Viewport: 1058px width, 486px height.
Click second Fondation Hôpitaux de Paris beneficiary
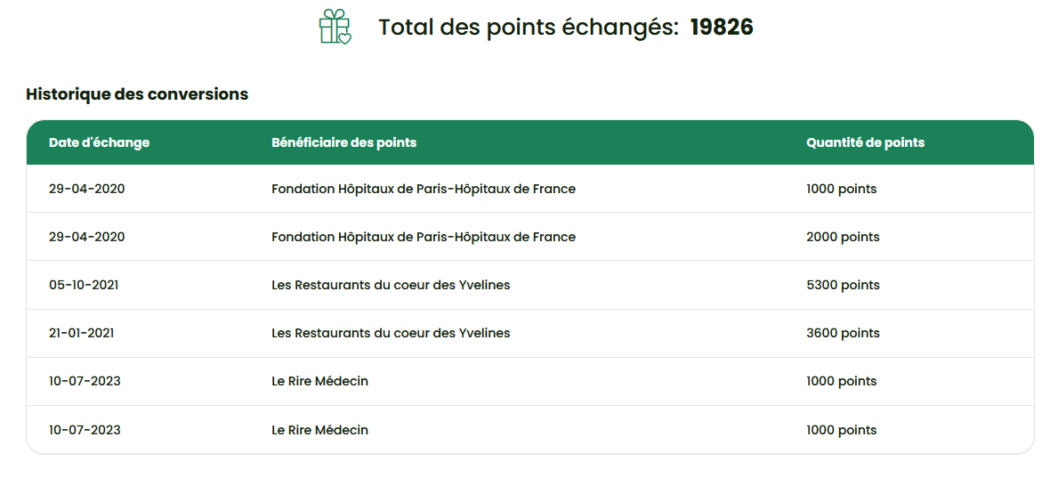click(424, 237)
